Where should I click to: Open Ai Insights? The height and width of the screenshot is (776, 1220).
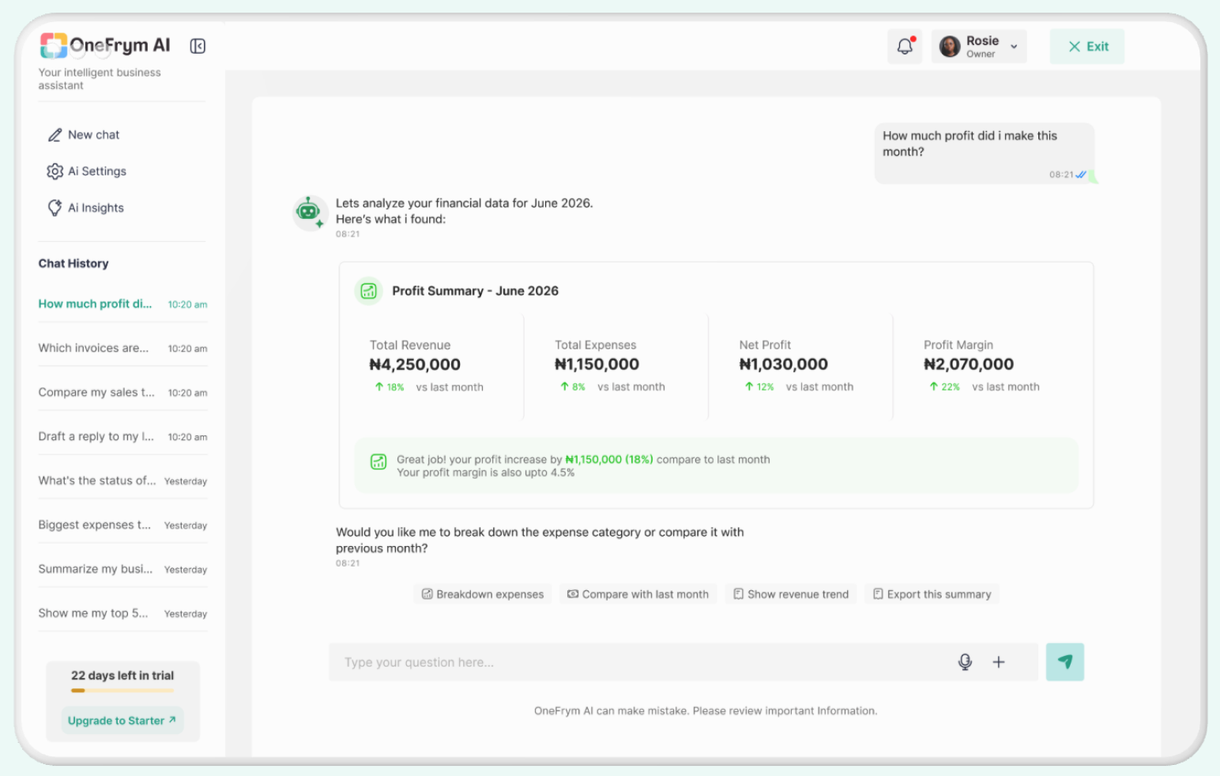pyautogui.click(x=85, y=208)
